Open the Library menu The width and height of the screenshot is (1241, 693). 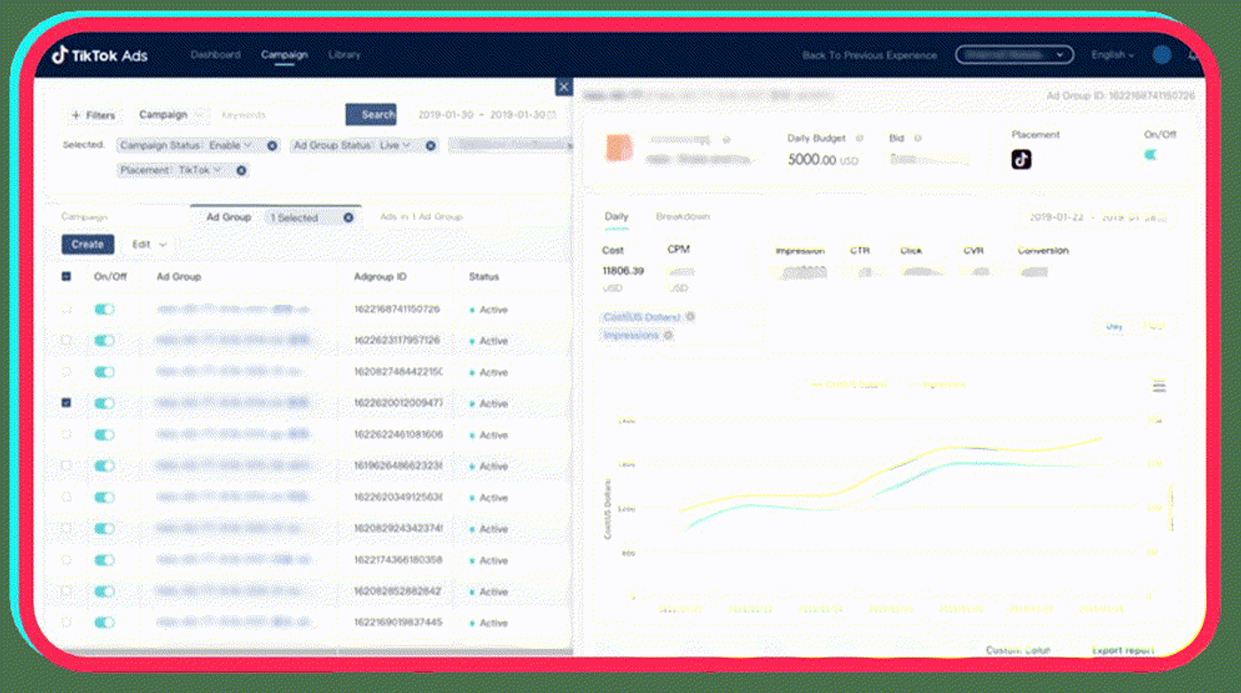[x=344, y=55]
